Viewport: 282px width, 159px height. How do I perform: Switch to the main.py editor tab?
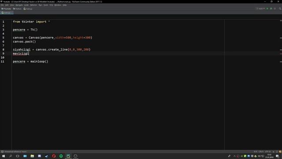point(7,13)
